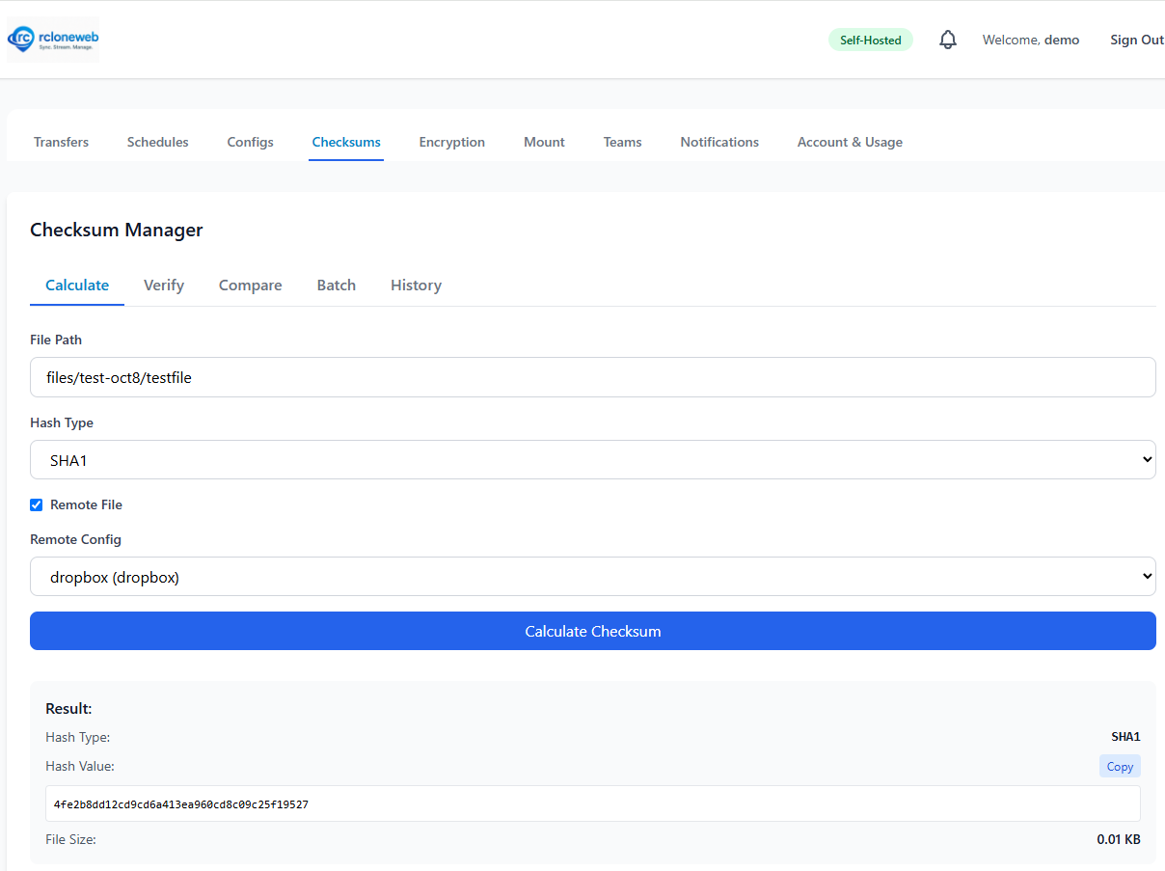The height and width of the screenshot is (871, 1165).
Task: Switch to the Verify tab
Action: tap(164, 286)
